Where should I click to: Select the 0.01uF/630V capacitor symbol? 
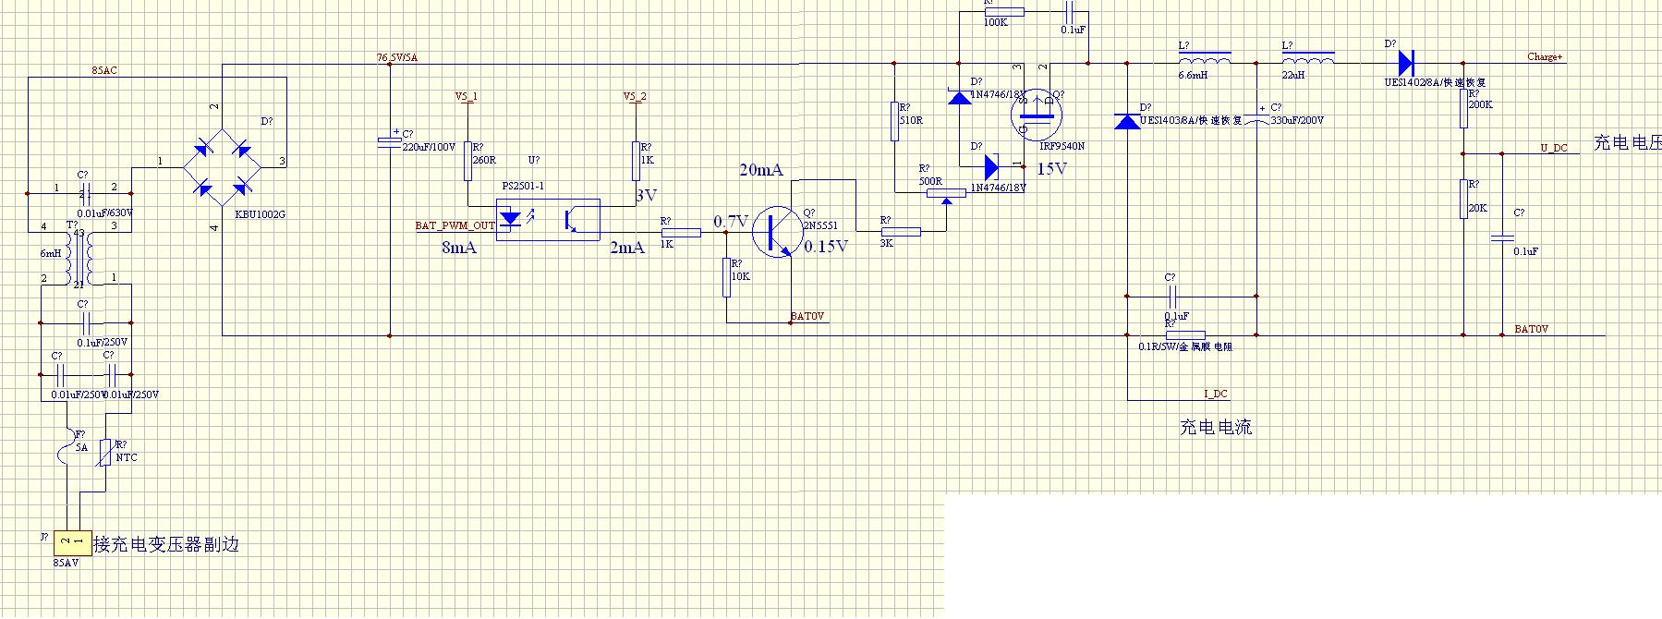pyautogui.click(x=84, y=193)
